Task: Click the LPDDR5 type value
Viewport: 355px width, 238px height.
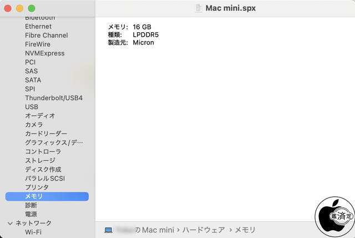Action: point(145,34)
